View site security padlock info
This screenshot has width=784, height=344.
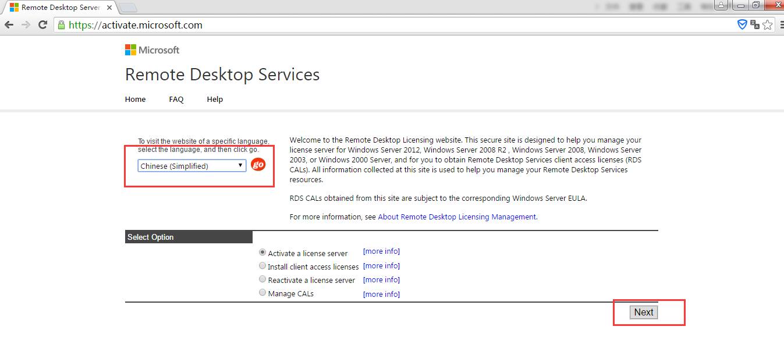[x=62, y=25]
